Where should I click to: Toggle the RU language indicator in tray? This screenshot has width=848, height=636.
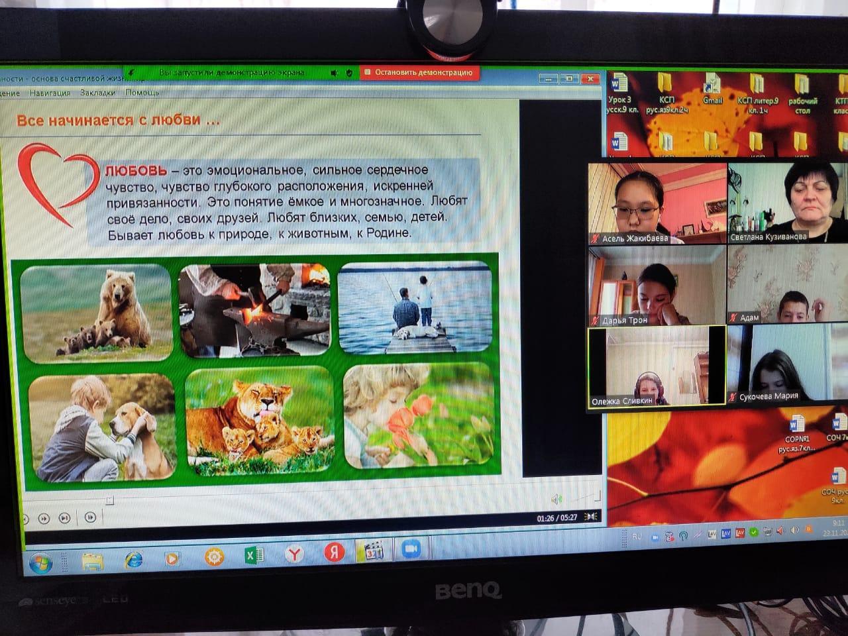pyautogui.click(x=637, y=537)
